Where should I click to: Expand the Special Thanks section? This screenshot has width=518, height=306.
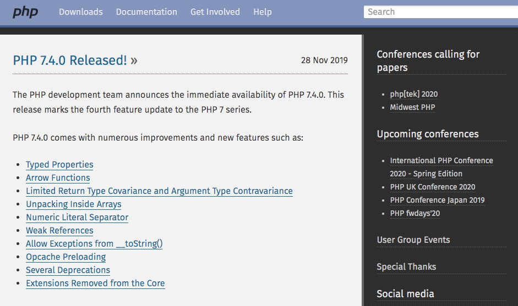[406, 267]
